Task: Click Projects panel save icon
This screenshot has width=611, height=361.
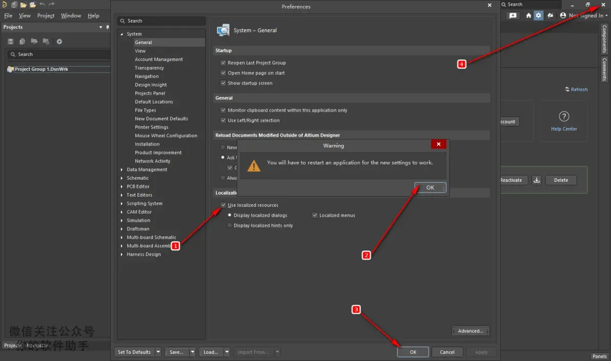Action: click(11, 41)
